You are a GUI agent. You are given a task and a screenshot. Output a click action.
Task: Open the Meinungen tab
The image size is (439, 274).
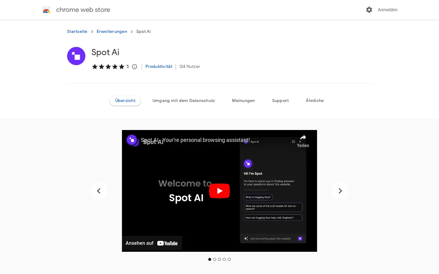point(243,100)
